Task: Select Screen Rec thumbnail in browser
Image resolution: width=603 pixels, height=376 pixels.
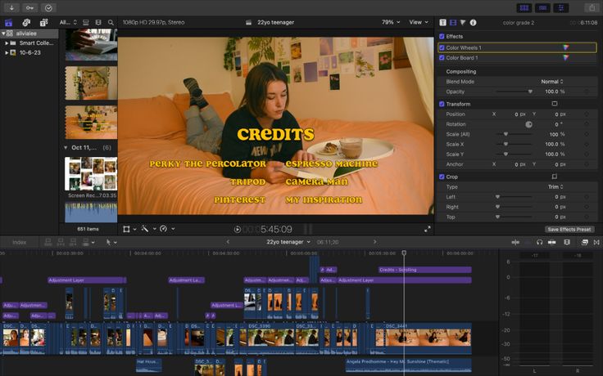Action: point(91,174)
